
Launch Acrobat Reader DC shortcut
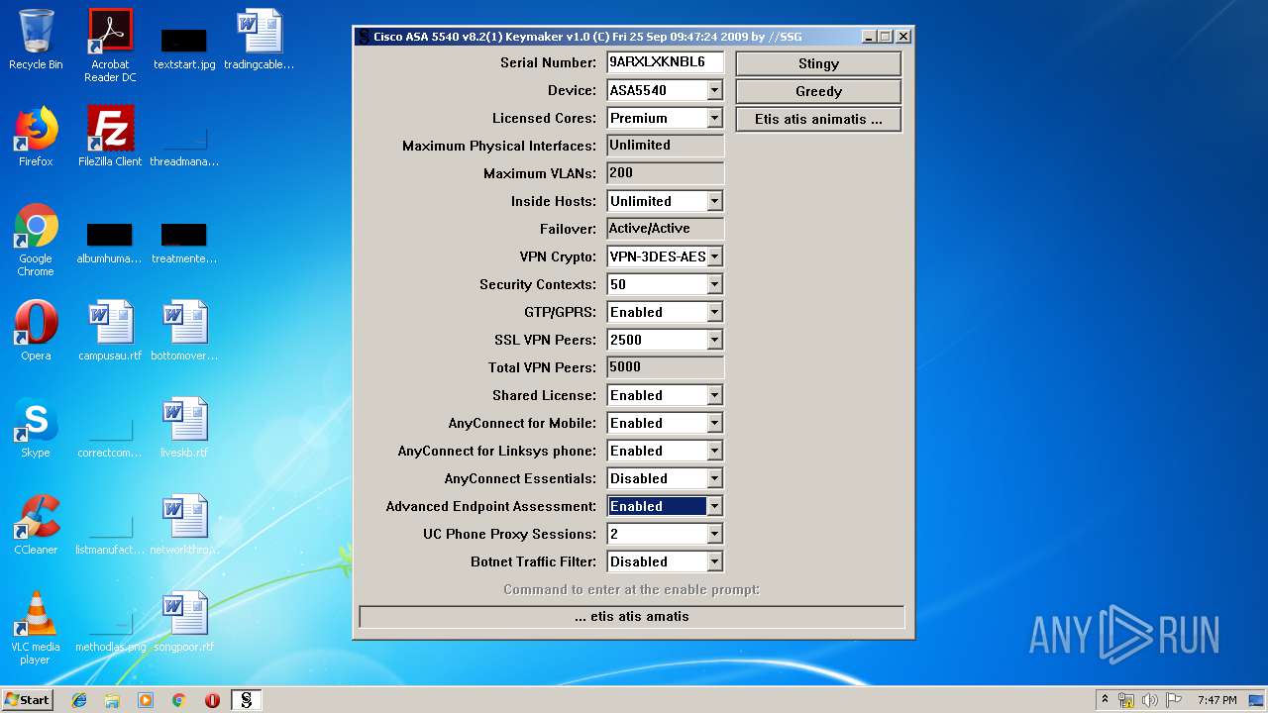(110, 46)
